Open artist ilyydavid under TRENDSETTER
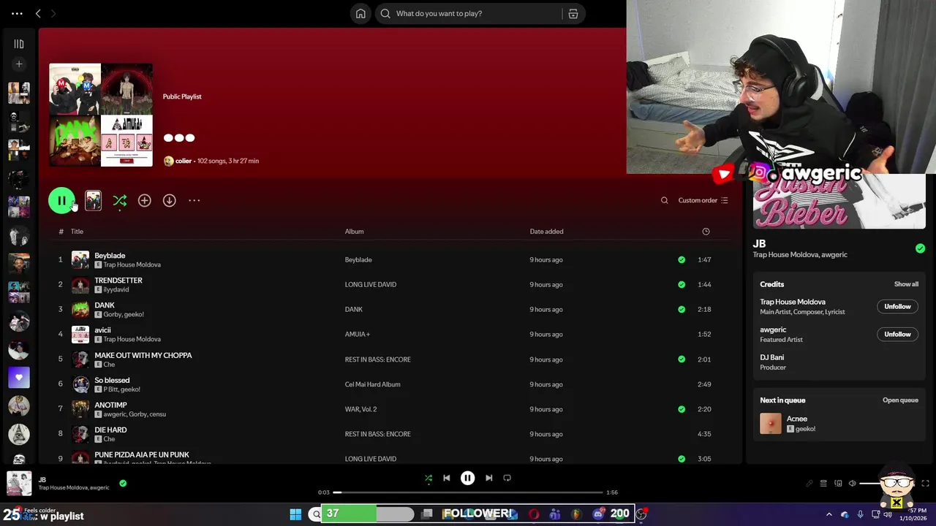936x526 pixels. (116, 289)
